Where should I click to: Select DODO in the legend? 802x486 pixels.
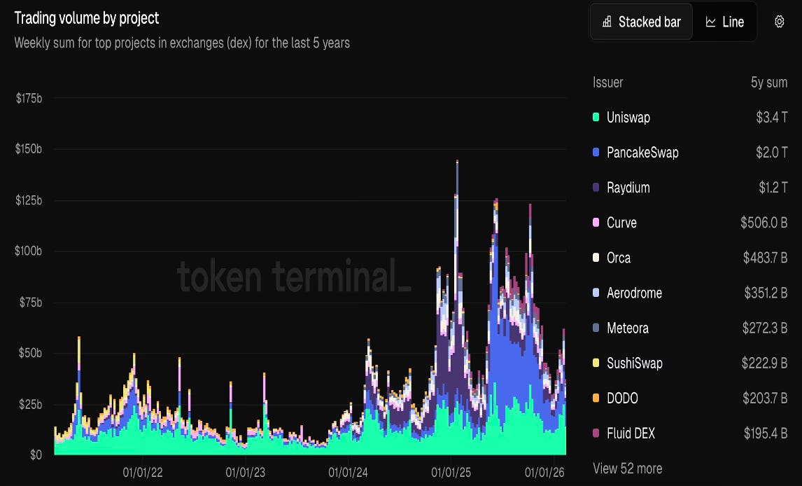click(x=622, y=398)
